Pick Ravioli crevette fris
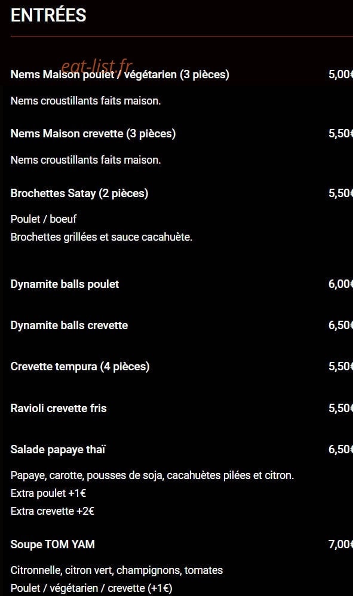This screenshot has width=353, height=596. tap(59, 408)
